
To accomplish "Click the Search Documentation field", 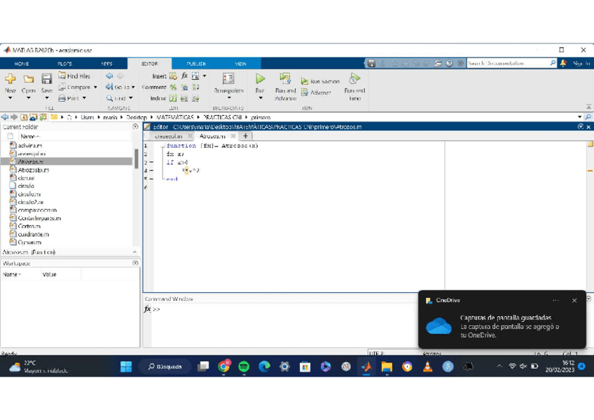I will point(507,63).
